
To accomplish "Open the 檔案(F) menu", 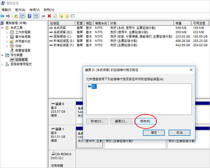I will (6, 10).
